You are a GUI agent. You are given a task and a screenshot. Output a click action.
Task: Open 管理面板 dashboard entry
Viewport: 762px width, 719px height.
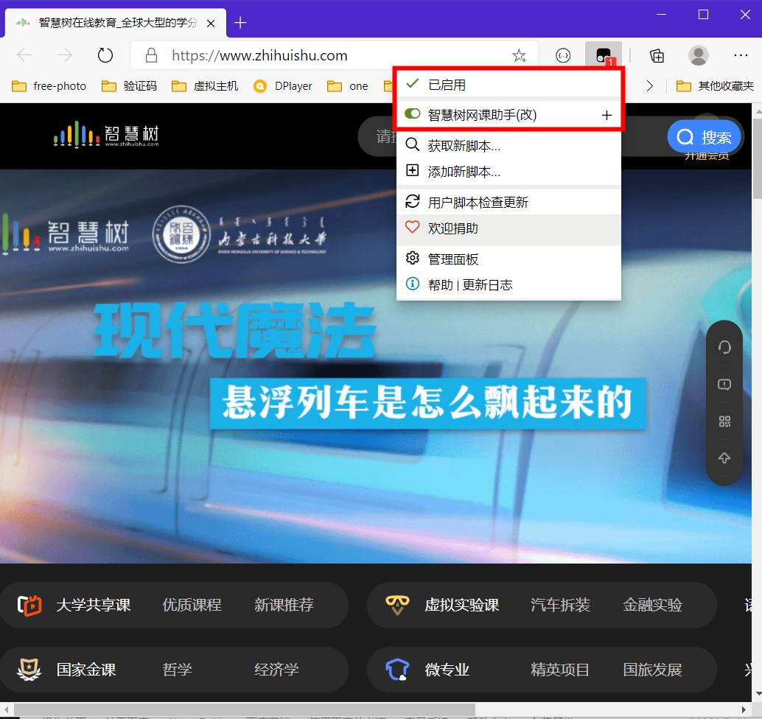coord(508,259)
